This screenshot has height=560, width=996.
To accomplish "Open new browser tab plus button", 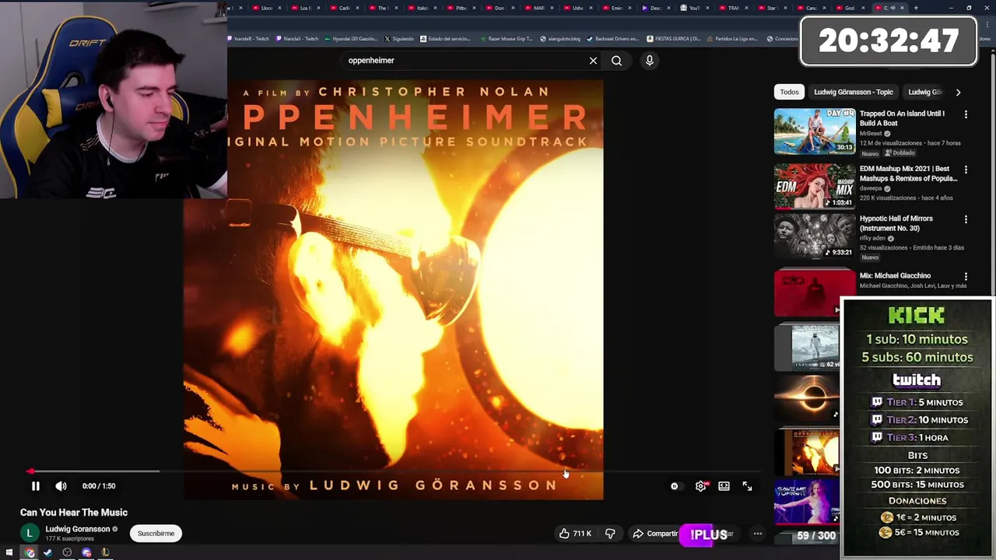I will tap(916, 8).
